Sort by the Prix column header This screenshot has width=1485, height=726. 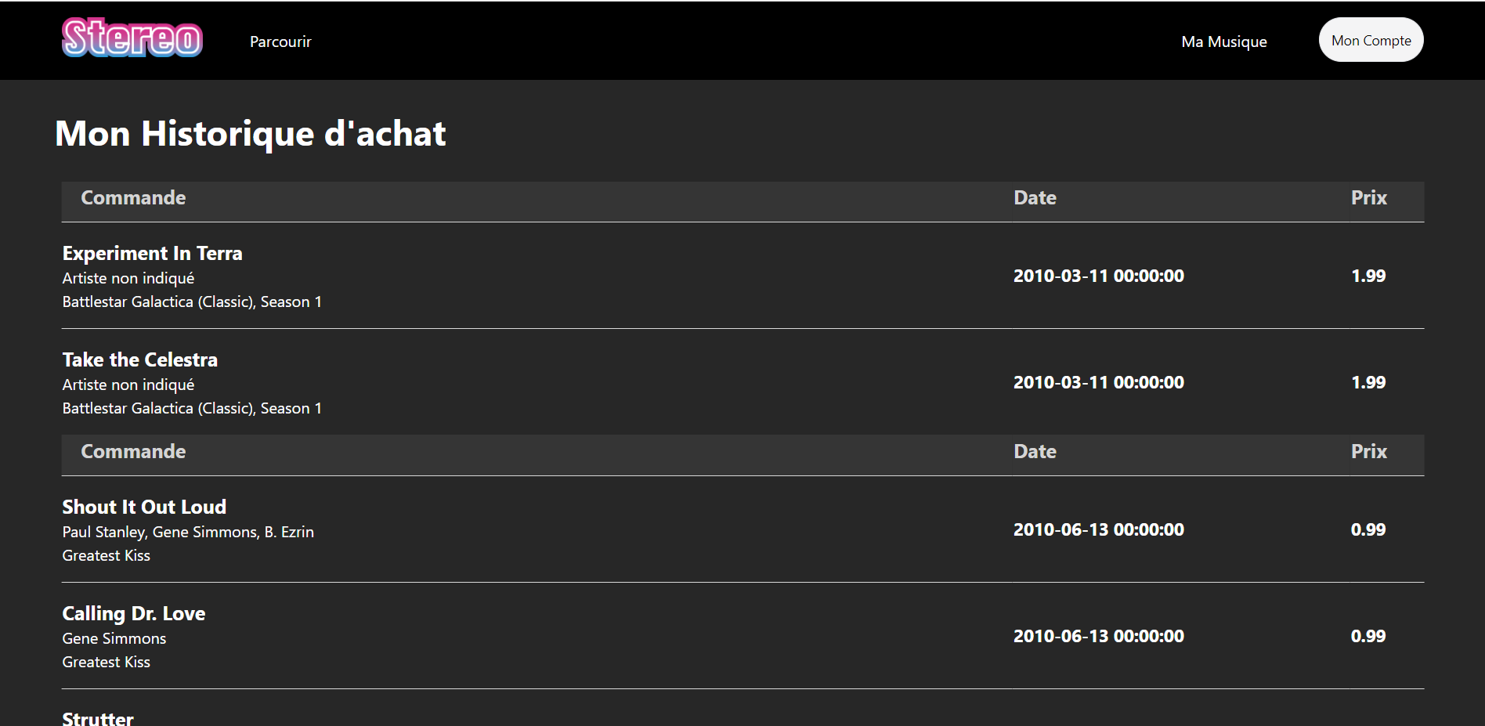(1368, 197)
